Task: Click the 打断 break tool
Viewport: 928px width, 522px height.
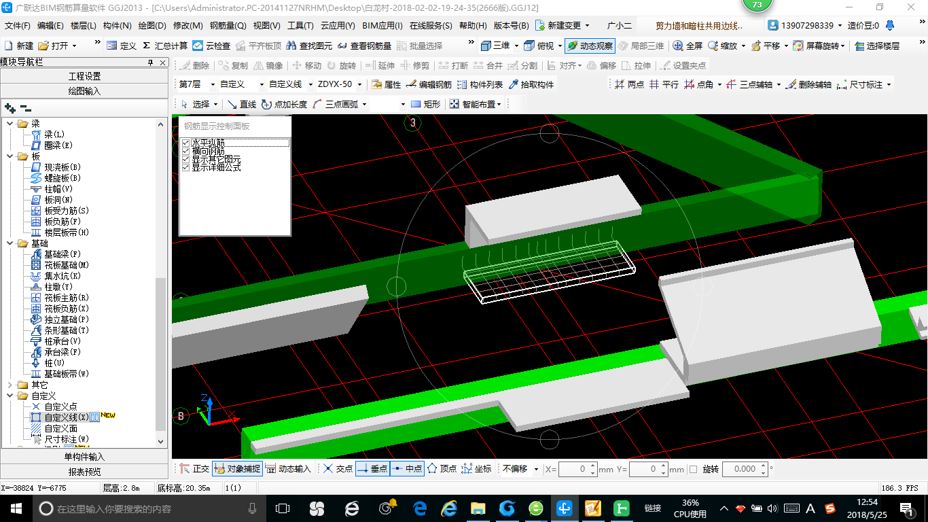Action: coord(453,66)
